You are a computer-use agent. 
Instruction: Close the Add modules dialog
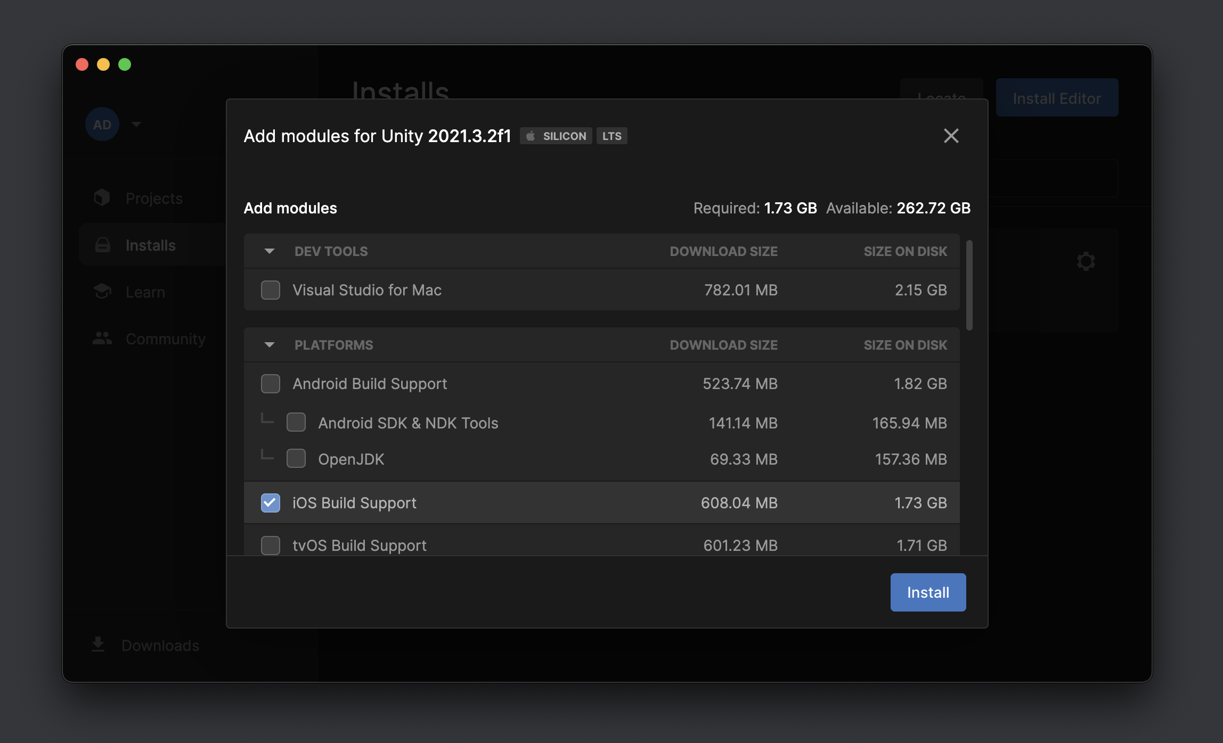coord(951,135)
